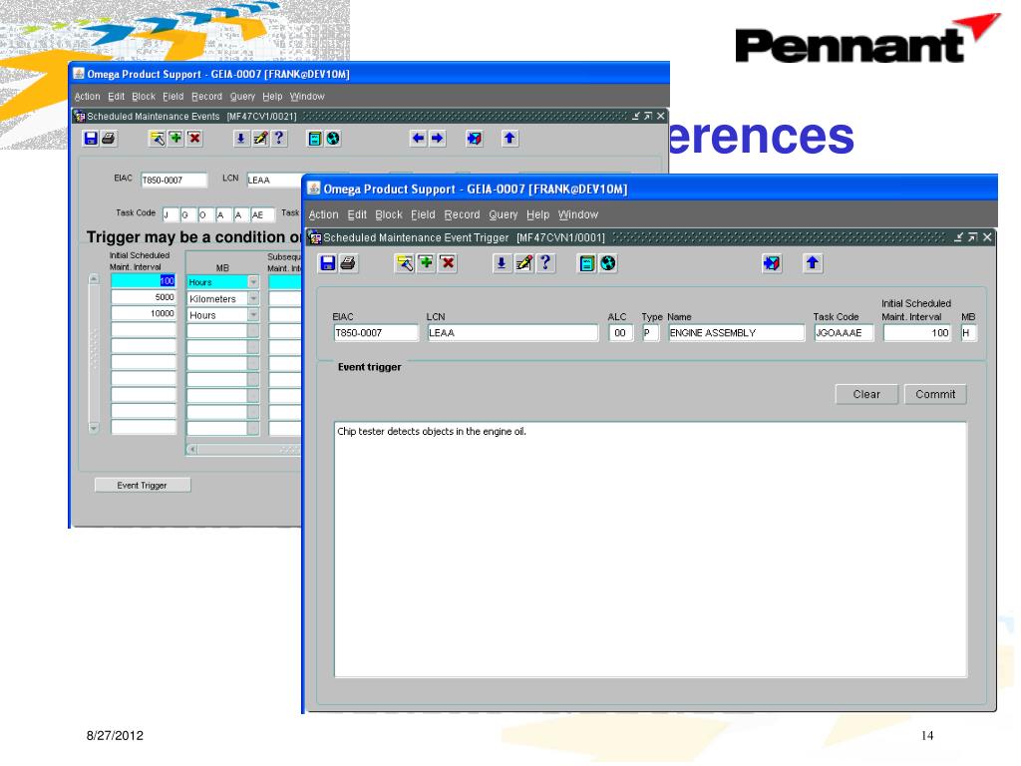Click globe icon in Events window toolbar

tap(333, 138)
